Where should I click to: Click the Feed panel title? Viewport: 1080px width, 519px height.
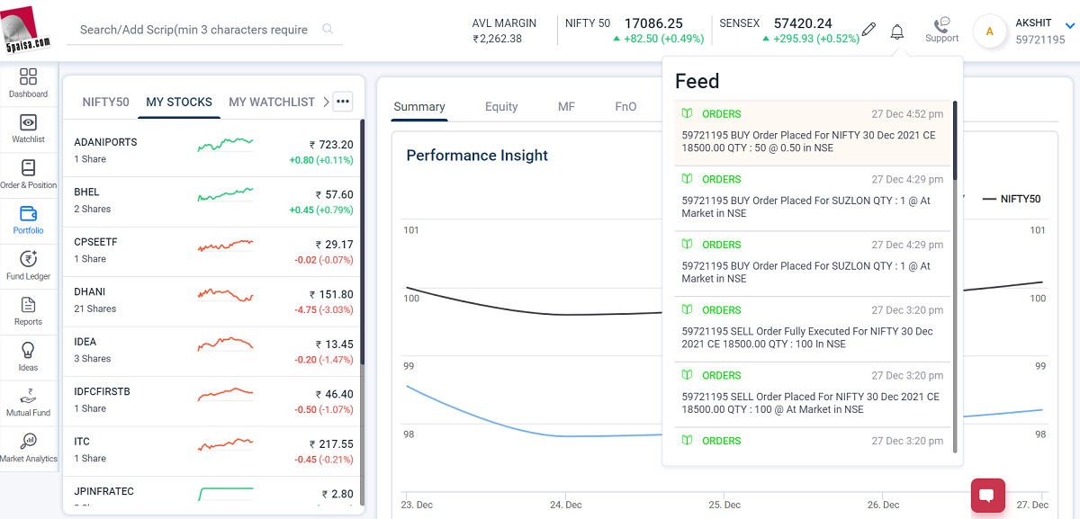[x=697, y=81]
